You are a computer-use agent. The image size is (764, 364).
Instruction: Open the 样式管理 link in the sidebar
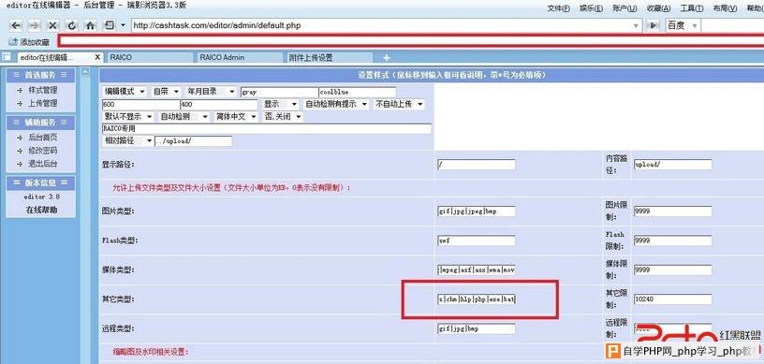pos(42,90)
